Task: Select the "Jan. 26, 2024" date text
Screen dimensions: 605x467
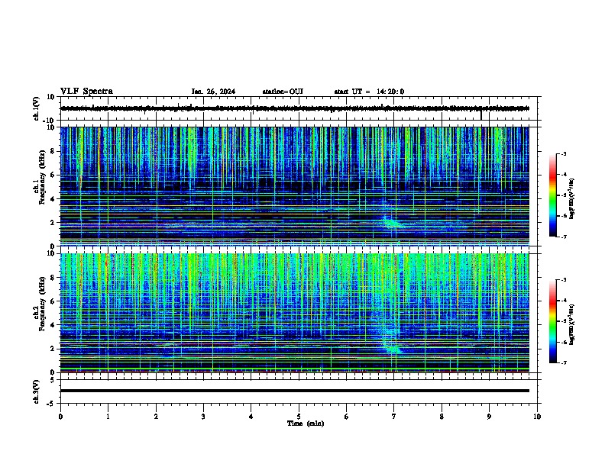Action: click(213, 92)
